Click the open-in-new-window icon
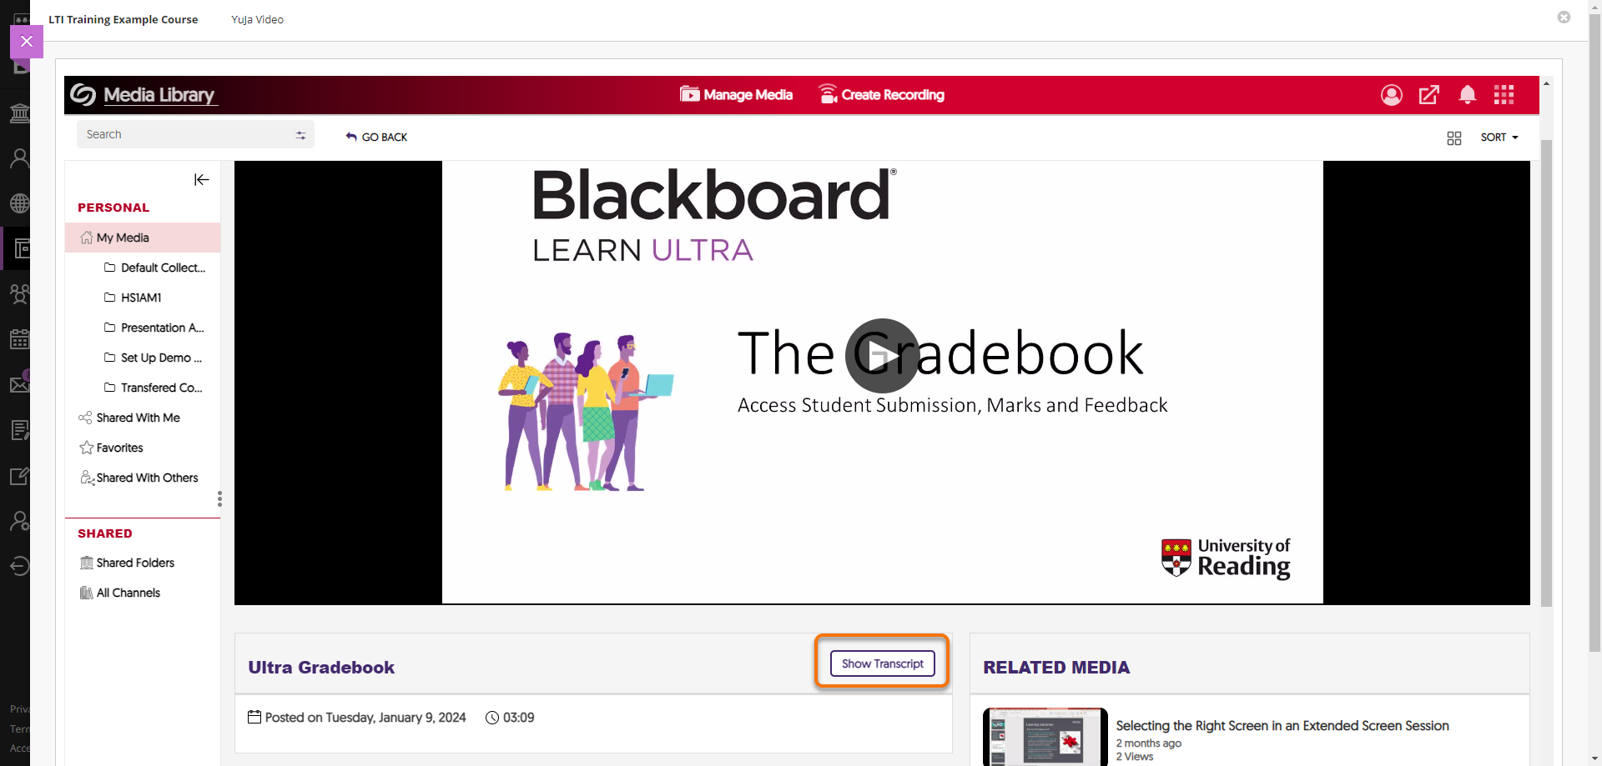Viewport: 1602px width, 766px height. click(x=1428, y=95)
